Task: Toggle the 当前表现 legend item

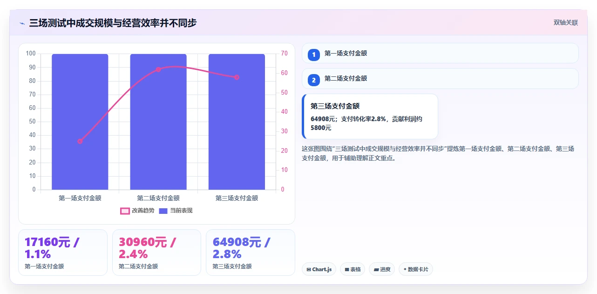Action: pos(176,211)
